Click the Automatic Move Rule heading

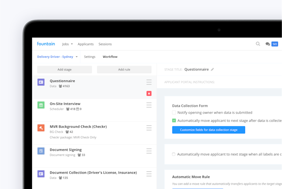(x=191, y=177)
